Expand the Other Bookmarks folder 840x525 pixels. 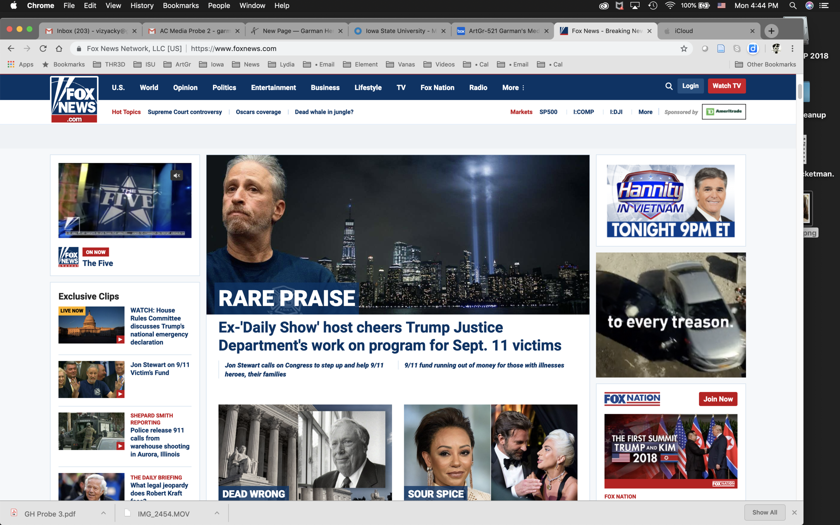(x=765, y=64)
